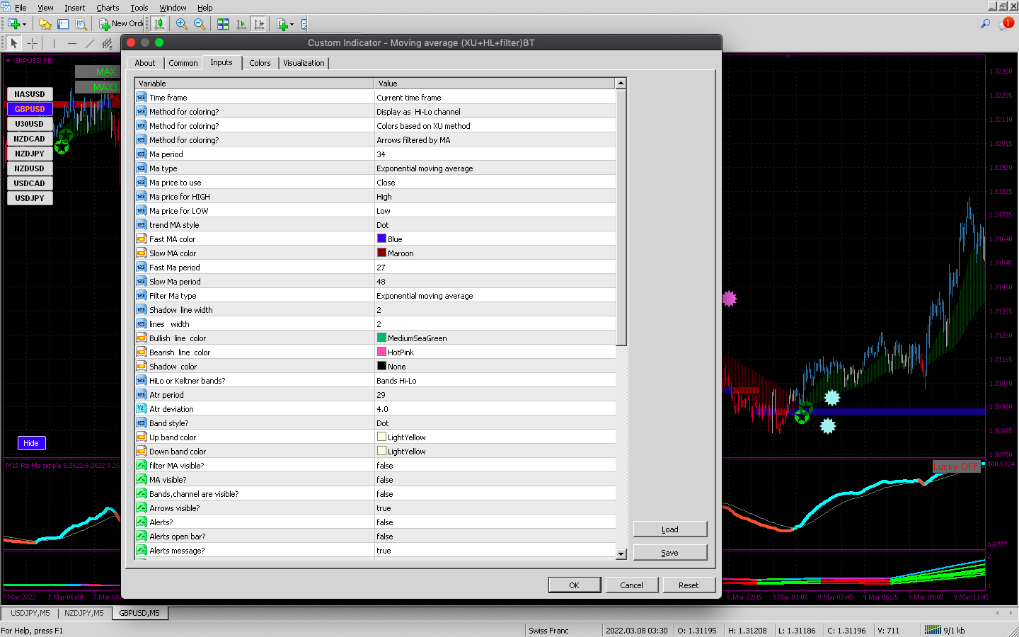Select the Crosshair tool
1019x637 pixels.
pos(32,43)
